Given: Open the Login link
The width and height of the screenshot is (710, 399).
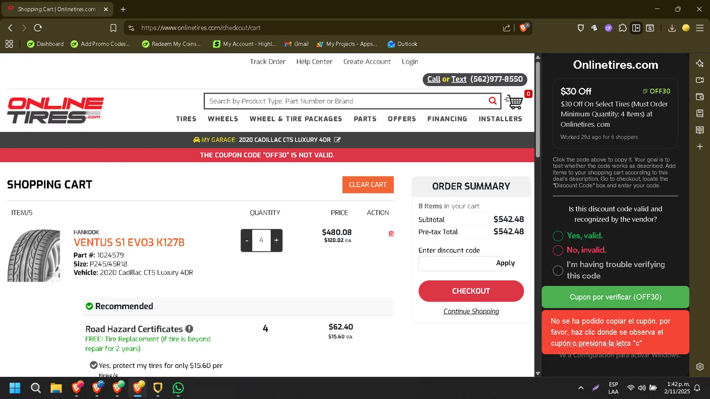Looking at the screenshot, I should tap(410, 61).
